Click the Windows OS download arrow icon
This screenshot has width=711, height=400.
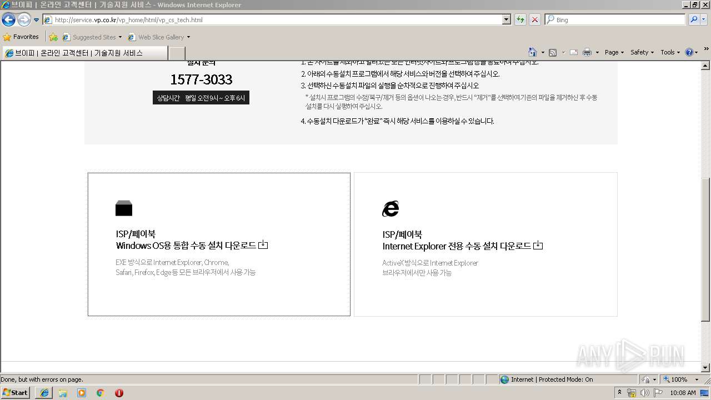coord(263,245)
